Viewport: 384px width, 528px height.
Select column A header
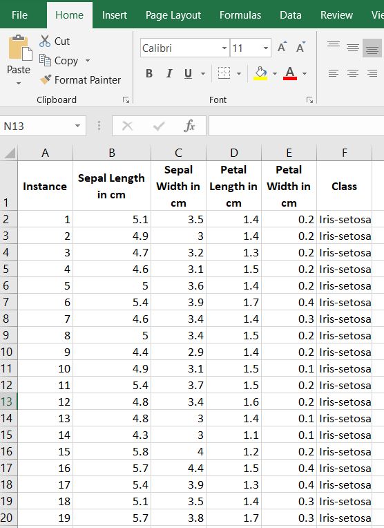click(x=45, y=153)
